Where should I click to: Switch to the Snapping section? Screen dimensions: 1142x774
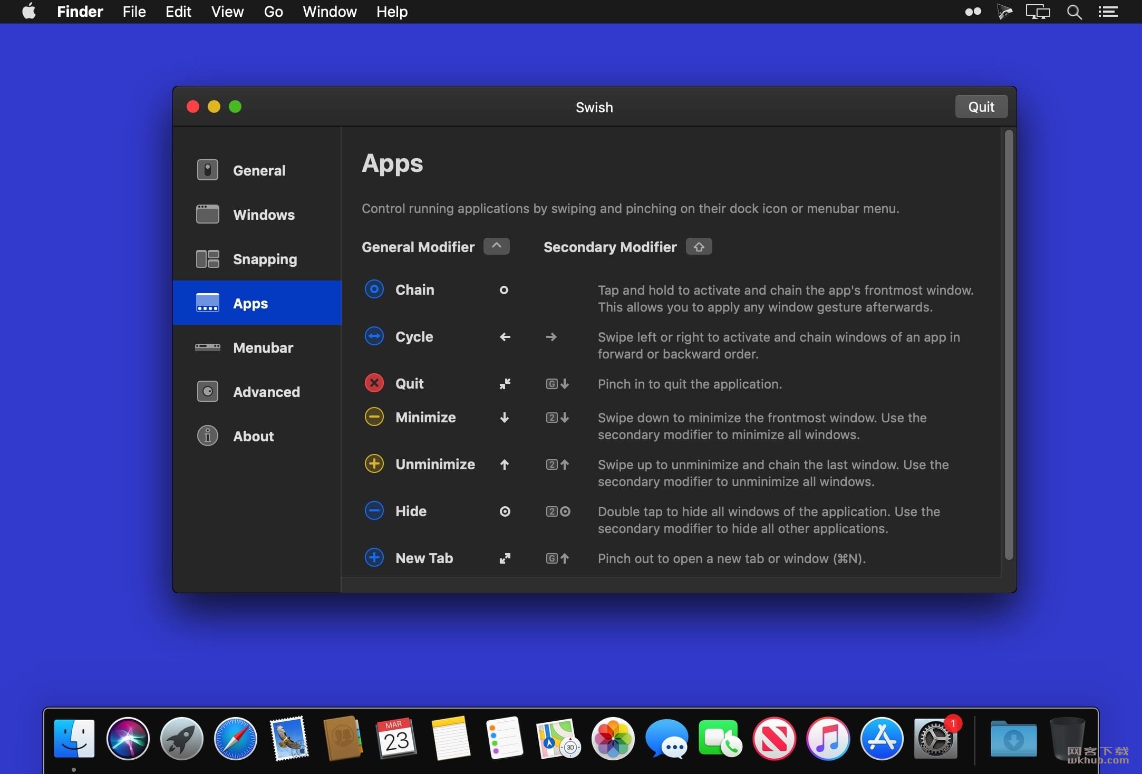257,259
